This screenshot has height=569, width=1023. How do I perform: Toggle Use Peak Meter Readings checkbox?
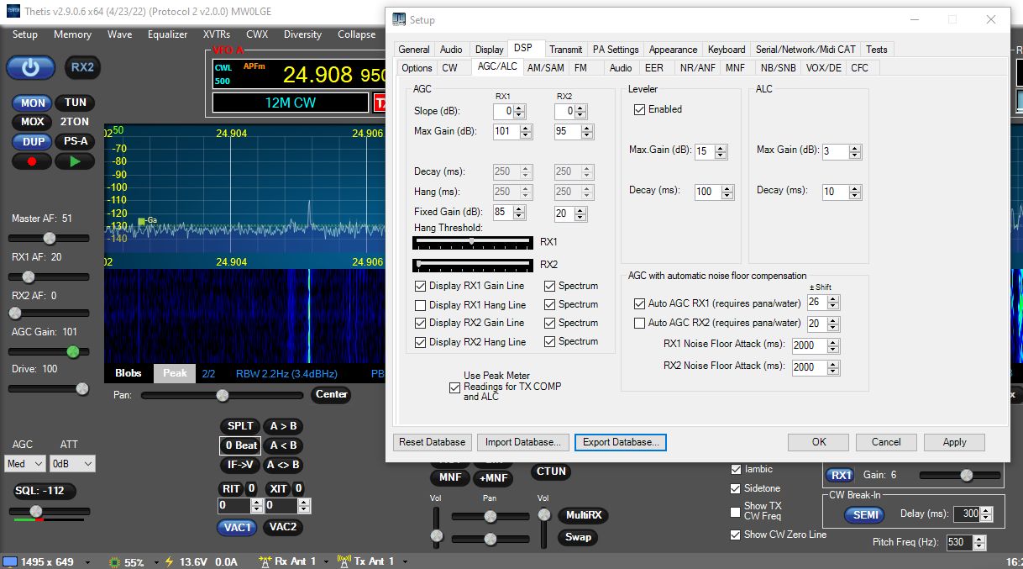pos(454,387)
